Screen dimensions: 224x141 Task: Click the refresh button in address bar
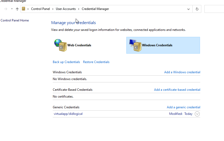(x=197, y=9)
